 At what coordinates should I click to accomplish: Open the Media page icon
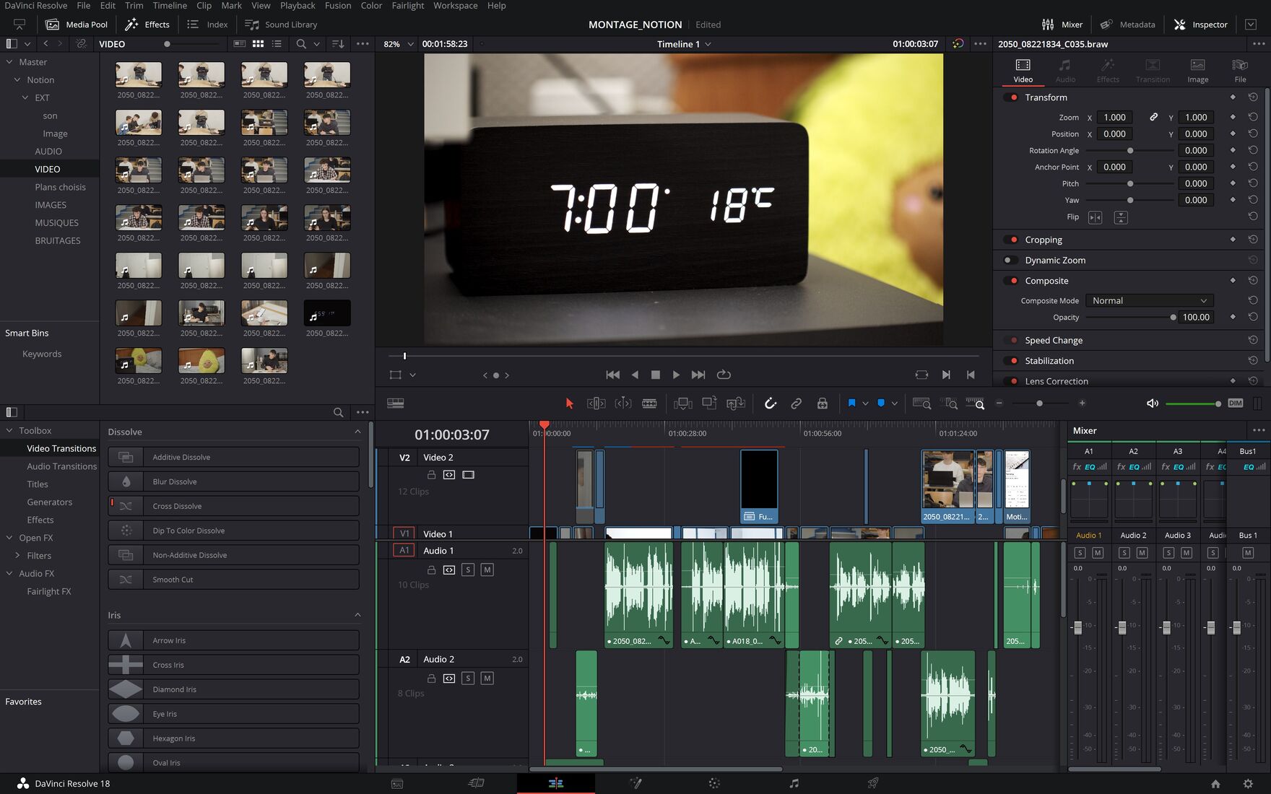click(396, 783)
